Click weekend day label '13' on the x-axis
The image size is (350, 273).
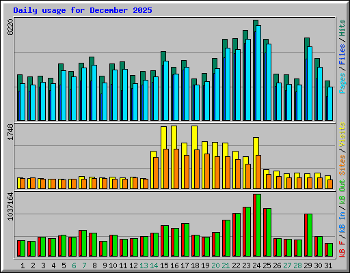144,265
